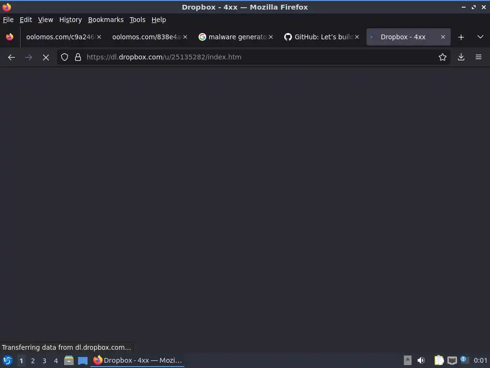Viewport: 490px width, 368px height.
Task: Open the clipboard manager tray icon
Action: click(439, 360)
